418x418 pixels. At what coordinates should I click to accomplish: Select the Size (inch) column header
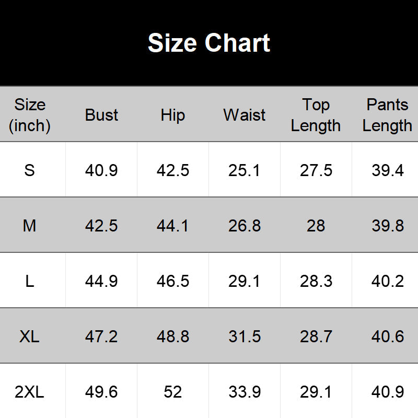30,115
